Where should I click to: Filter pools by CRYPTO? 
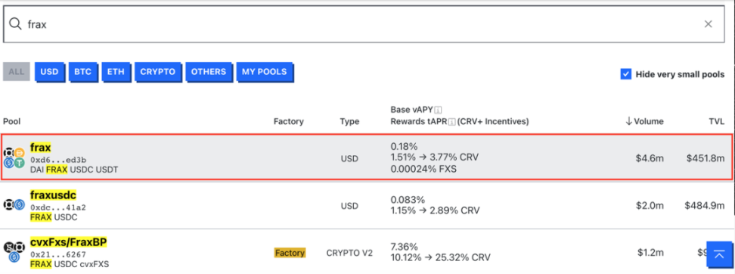tap(158, 72)
